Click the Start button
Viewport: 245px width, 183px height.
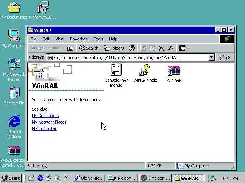point(11,178)
